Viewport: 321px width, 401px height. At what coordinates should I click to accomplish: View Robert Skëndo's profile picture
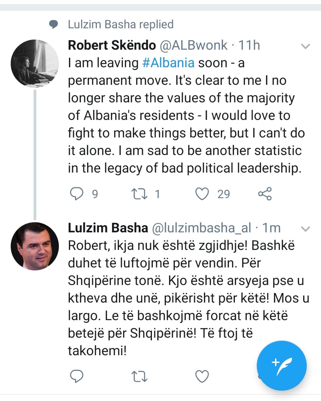click(x=35, y=63)
